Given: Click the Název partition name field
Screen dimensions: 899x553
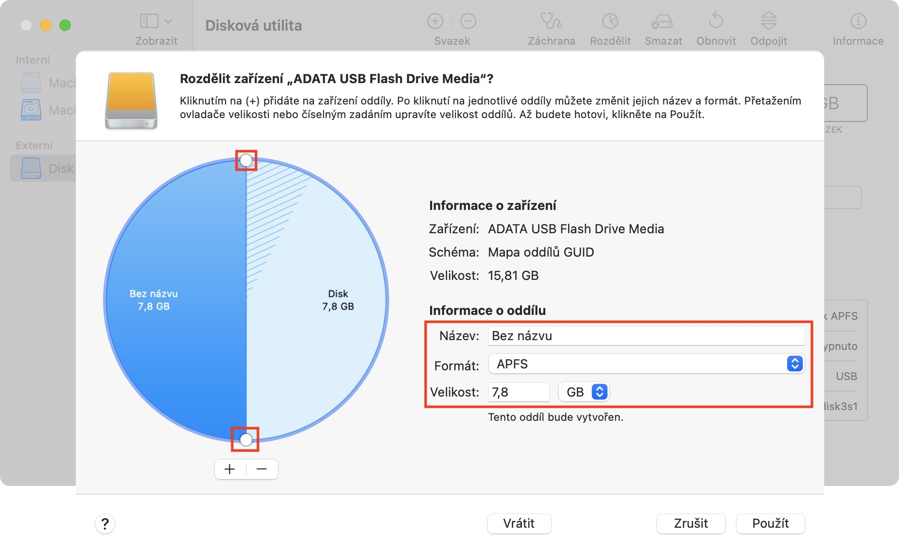Looking at the screenshot, I should [646, 336].
